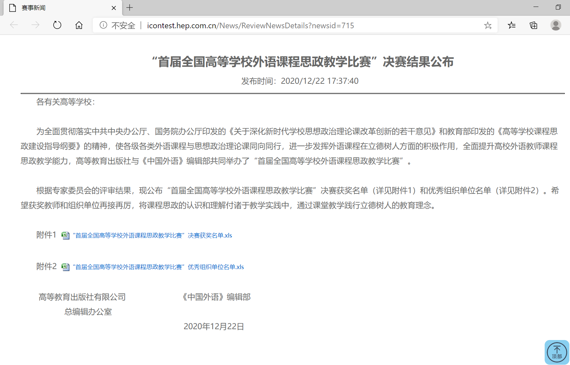The height and width of the screenshot is (365, 570).
Task: Click the 不安全 security warning label
Action: coord(123,26)
